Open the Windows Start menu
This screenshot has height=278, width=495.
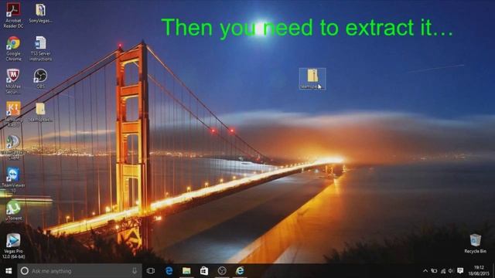coord(9,271)
